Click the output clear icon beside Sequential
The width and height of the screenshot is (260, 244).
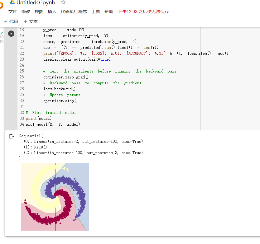(12, 136)
